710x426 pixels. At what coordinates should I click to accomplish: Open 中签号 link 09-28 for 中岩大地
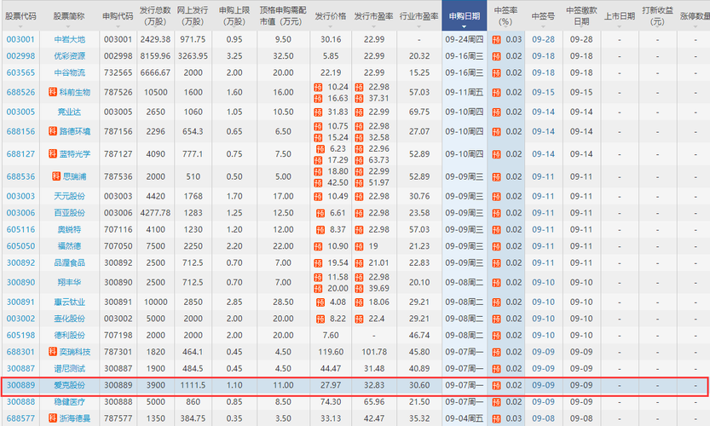544,39
